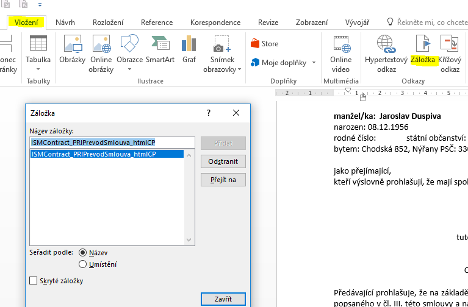
Task: Open Online obrázky image search
Action: click(101, 44)
